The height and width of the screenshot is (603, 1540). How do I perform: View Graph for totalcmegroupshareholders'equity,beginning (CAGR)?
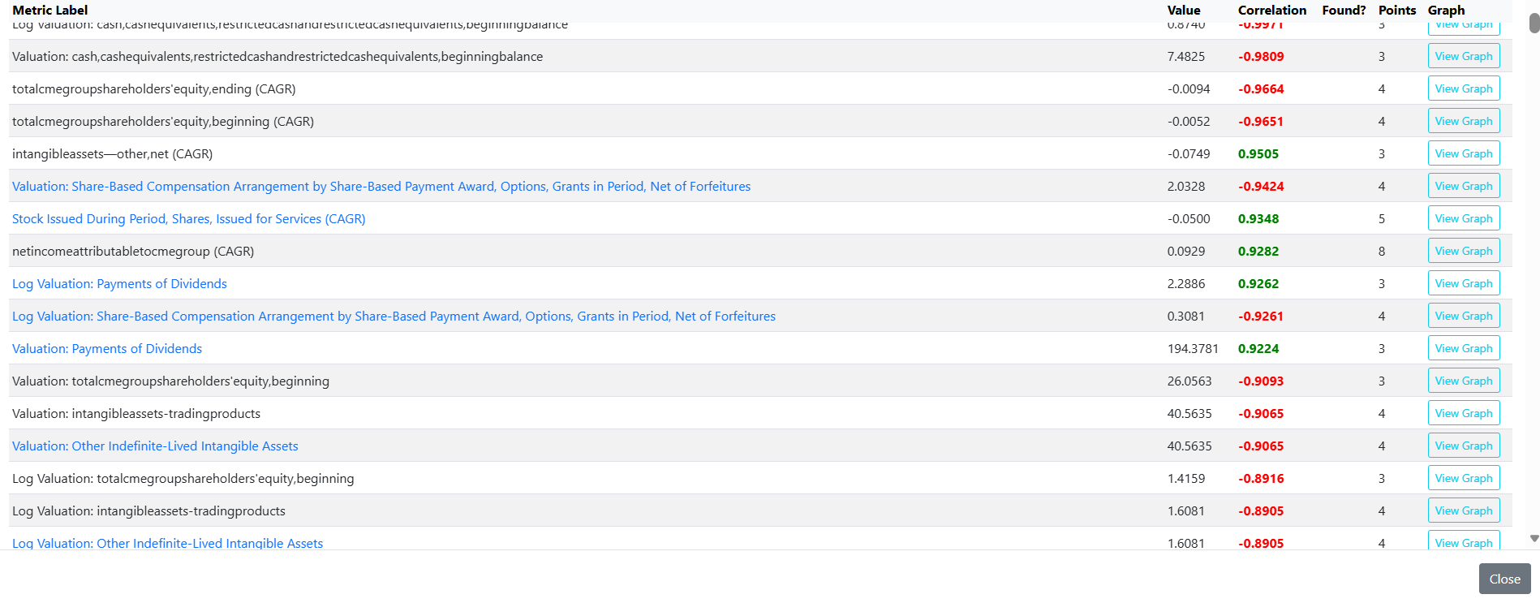point(1464,121)
